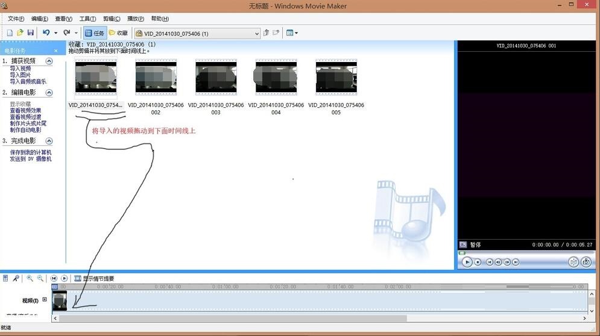600x336 pixels.
Task: Open the 剪辑(C) menu
Action: click(x=112, y=19)
